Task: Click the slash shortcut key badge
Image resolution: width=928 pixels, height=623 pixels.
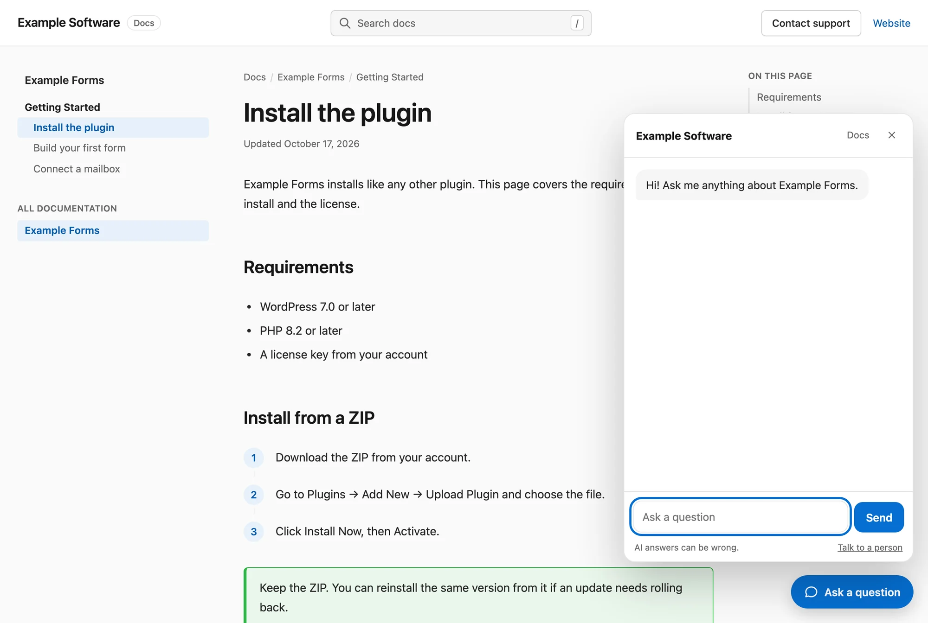Action: coord(577,23)
